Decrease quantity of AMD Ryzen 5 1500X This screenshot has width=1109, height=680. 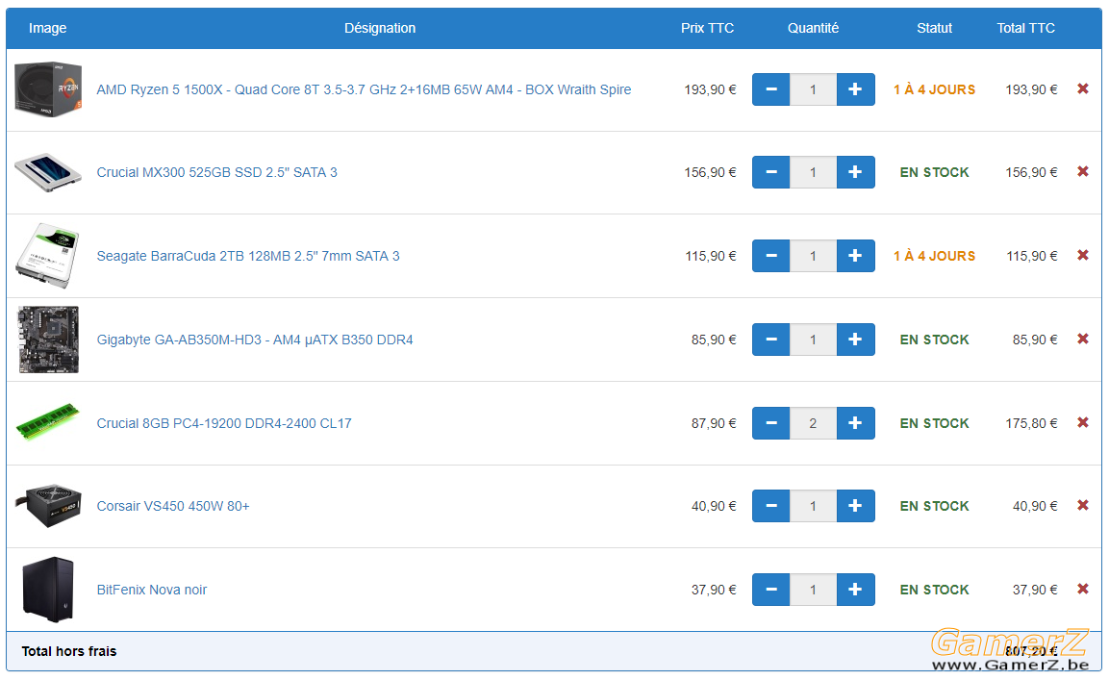[x=771, y=89]
